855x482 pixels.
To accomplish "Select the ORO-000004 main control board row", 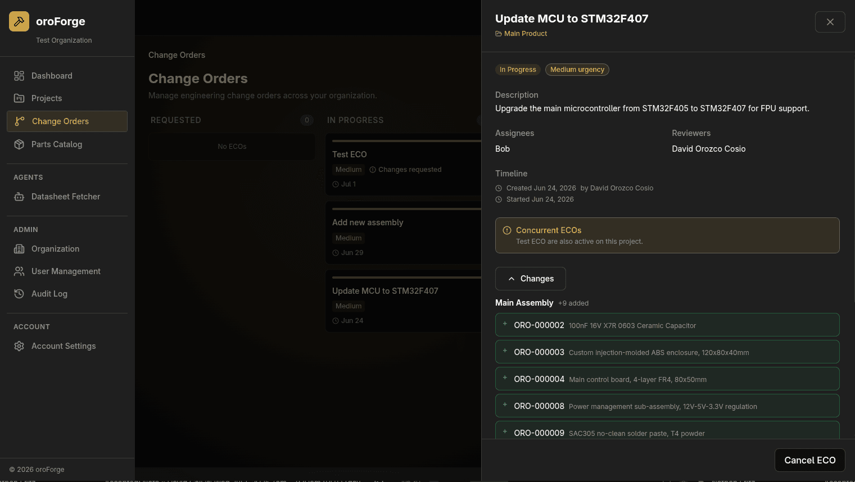I will pyautogui.click(x=667, y=379).
